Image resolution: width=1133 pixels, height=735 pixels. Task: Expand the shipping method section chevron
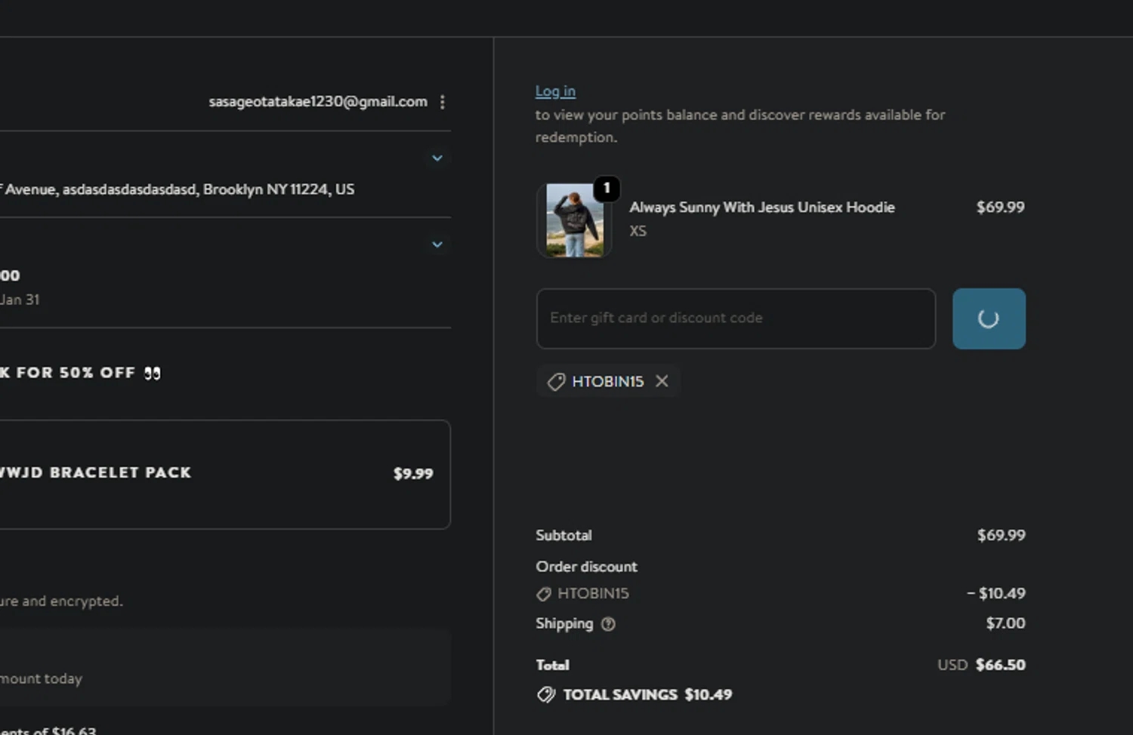click(x=437, y=244)
